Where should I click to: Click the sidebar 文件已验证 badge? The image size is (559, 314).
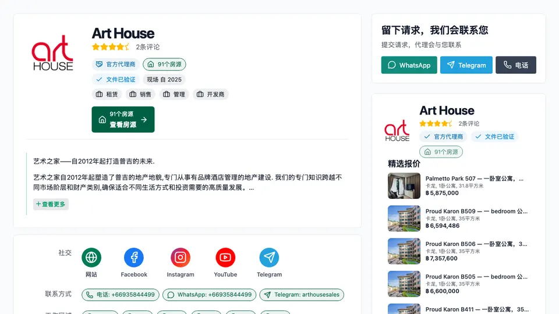tap(494, 137)
